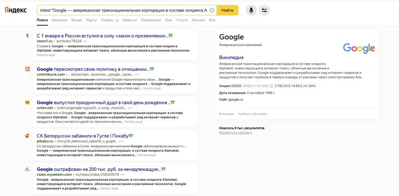Click green badge by news1 result title

pyautogui.click(x=171, y=36)
